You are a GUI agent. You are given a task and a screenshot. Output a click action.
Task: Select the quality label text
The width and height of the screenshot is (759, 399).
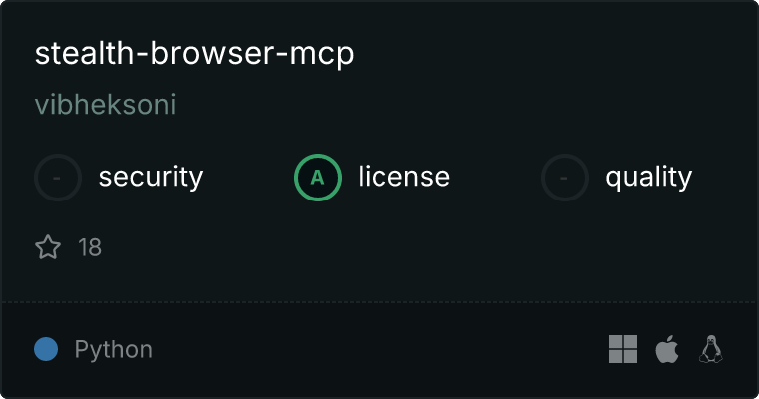click(x=648, y=177)
